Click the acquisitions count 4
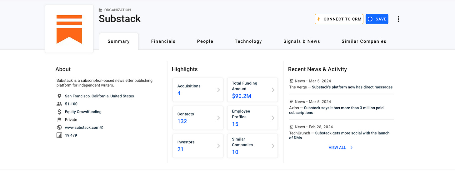Image resolution: width=455 pixels, height=173 pixels. [179, 93]
